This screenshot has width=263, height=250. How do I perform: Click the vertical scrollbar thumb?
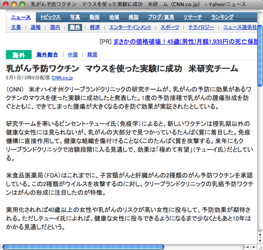click(x=260, y=56)
